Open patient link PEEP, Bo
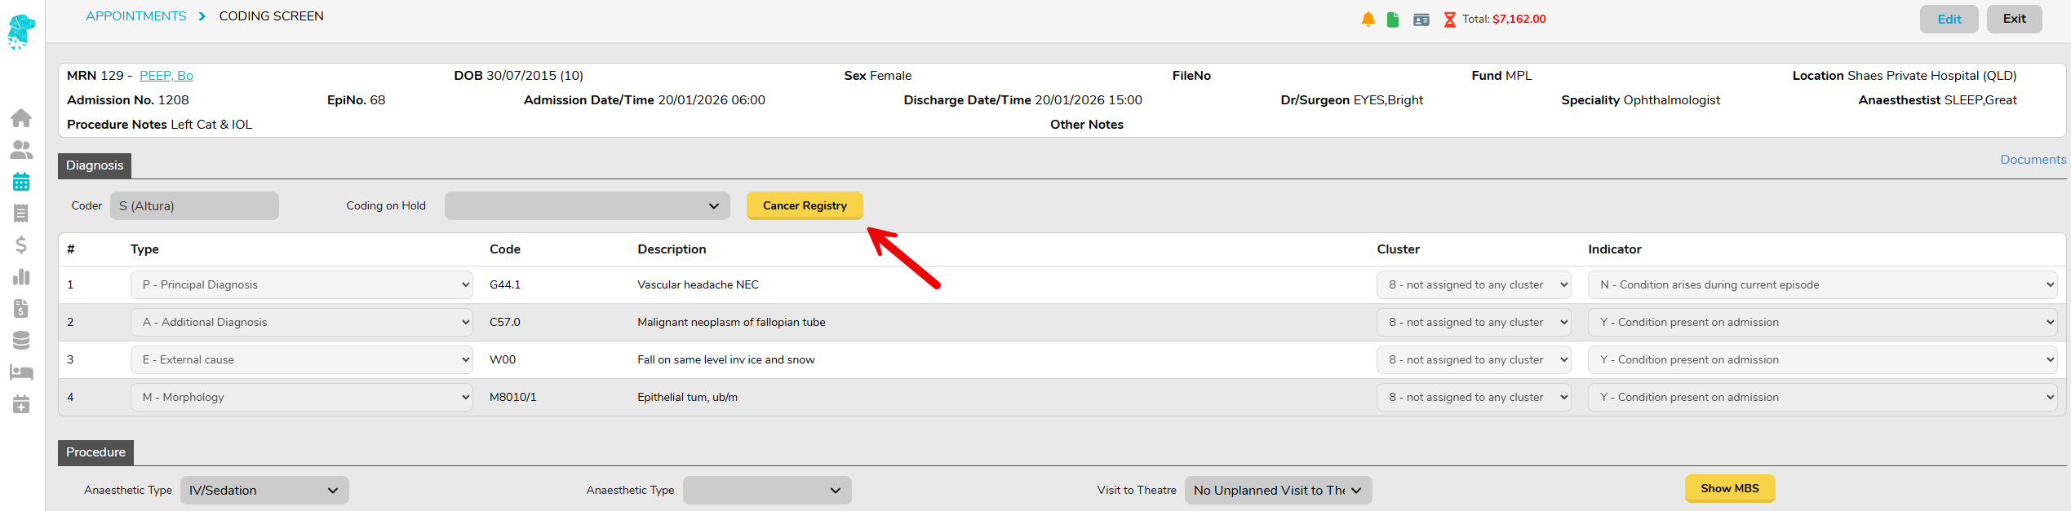 pos(166,76)
